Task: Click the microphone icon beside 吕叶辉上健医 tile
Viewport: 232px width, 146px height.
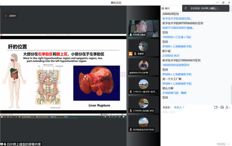Action: pos(131,35)
